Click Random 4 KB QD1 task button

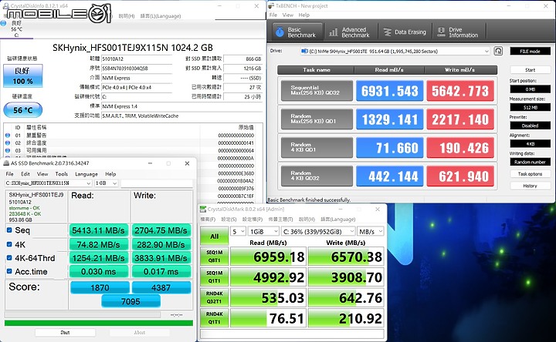[317, 147]
